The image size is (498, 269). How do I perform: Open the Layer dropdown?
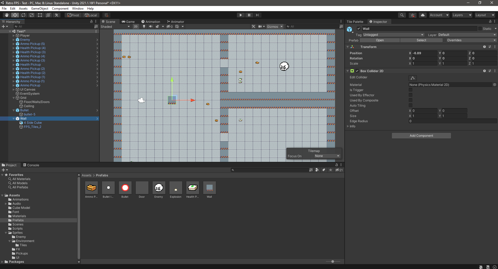(x=467, y=35)
